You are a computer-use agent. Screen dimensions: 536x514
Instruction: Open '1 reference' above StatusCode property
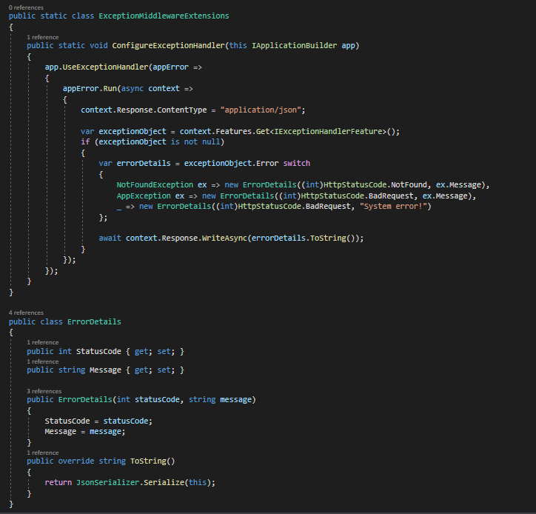point(43,342)
